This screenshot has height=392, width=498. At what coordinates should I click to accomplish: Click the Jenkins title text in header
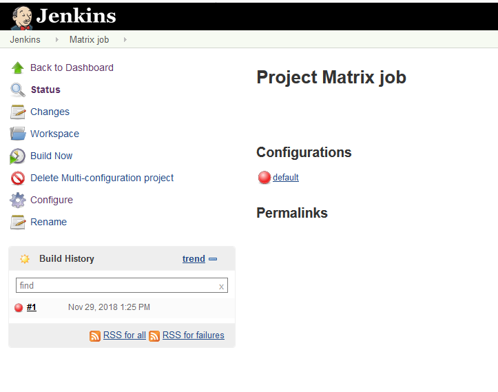(x=76, y=16)
